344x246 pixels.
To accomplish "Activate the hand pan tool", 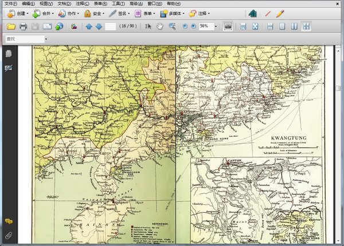I will tap(160, 26).
